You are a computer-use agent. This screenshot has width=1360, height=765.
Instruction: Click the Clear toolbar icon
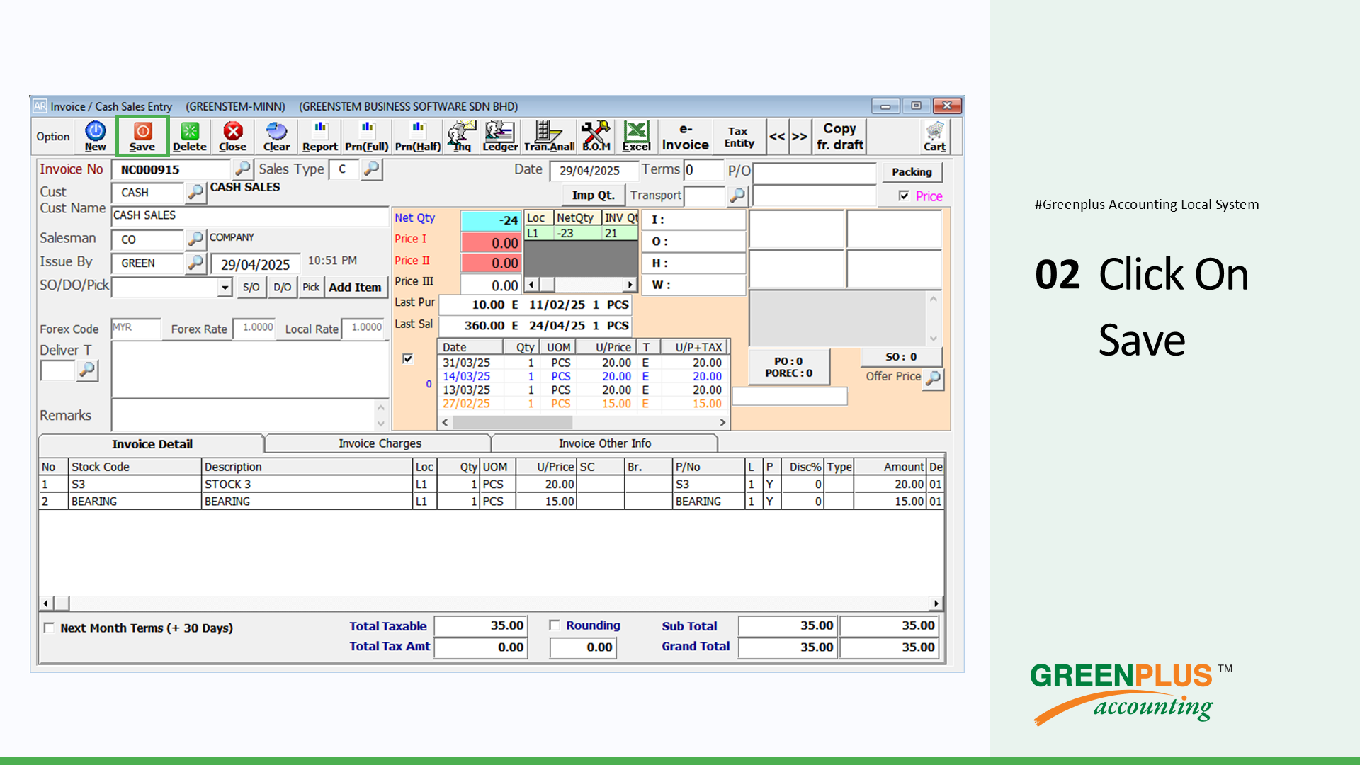276,136
